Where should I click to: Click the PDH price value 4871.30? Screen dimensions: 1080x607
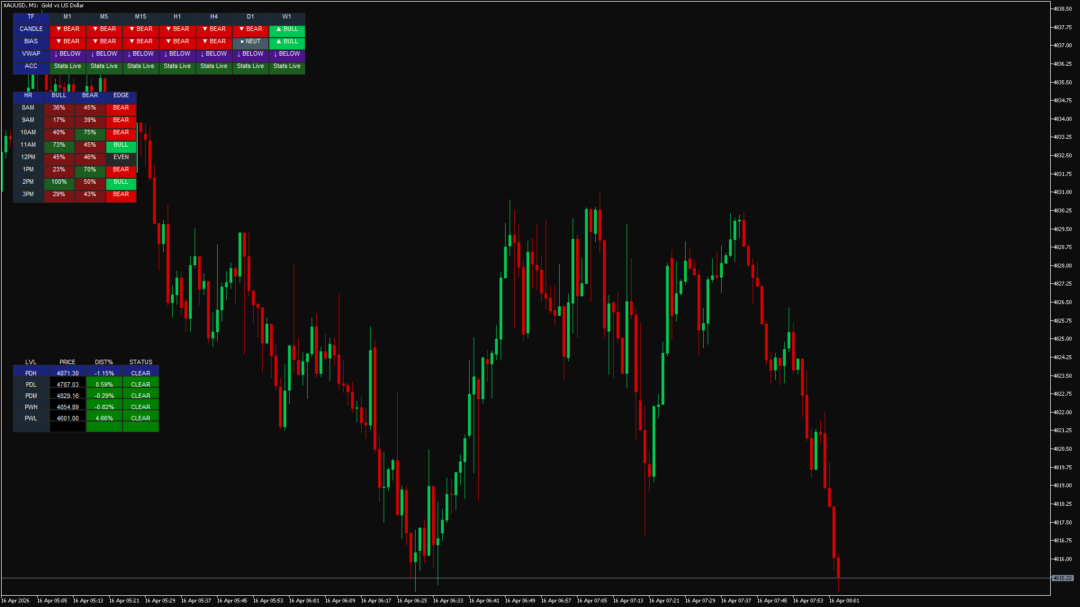67,373
